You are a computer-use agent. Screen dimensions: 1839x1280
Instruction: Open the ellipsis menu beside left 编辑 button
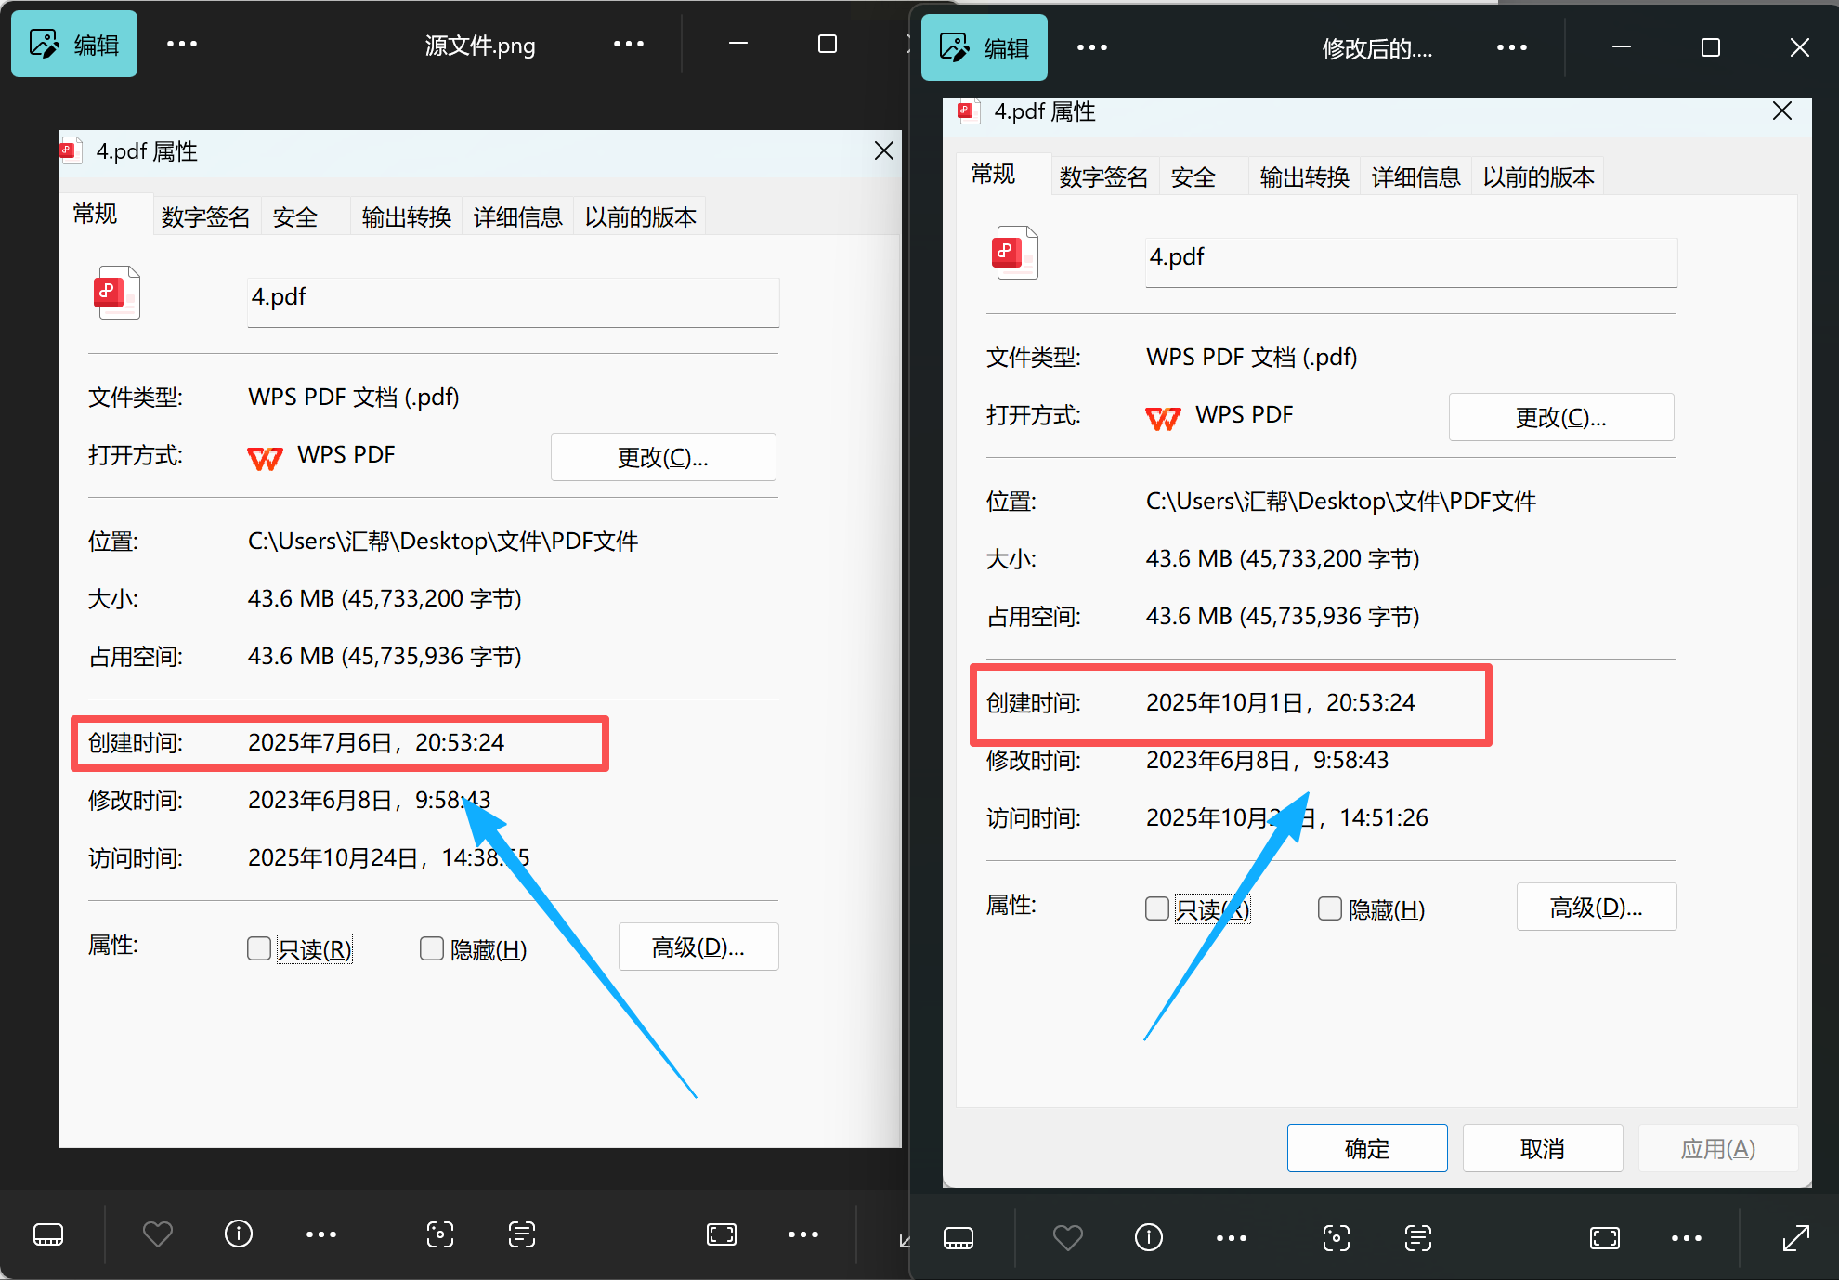coord(182,44)
